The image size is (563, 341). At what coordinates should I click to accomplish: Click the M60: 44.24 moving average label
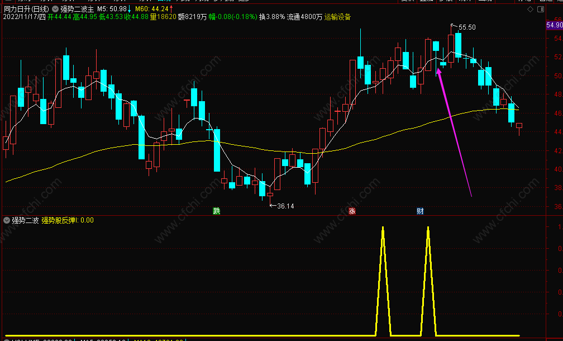[x=151, y=9]
